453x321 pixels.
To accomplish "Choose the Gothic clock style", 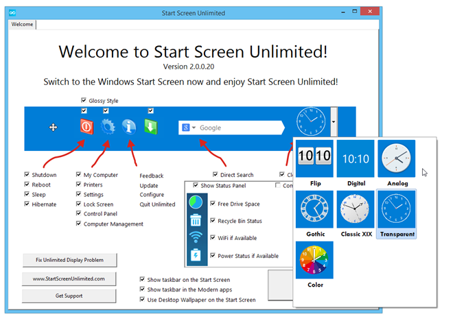I will point(314,214).
